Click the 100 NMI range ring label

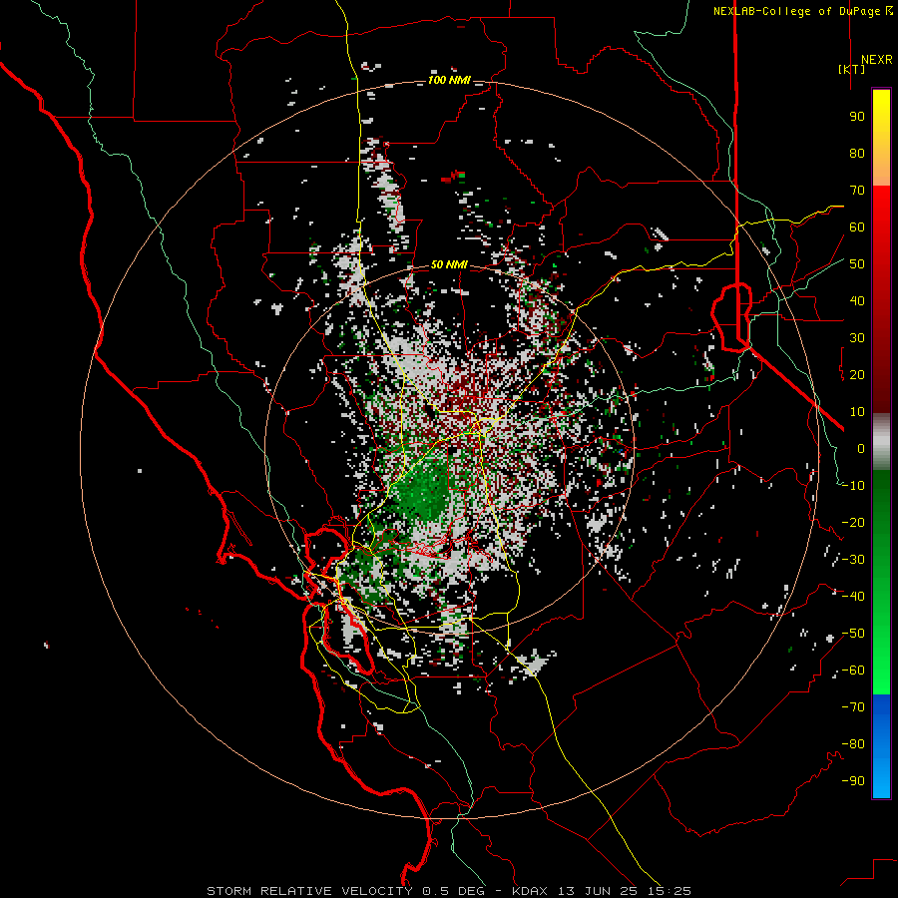pos(449,80)
